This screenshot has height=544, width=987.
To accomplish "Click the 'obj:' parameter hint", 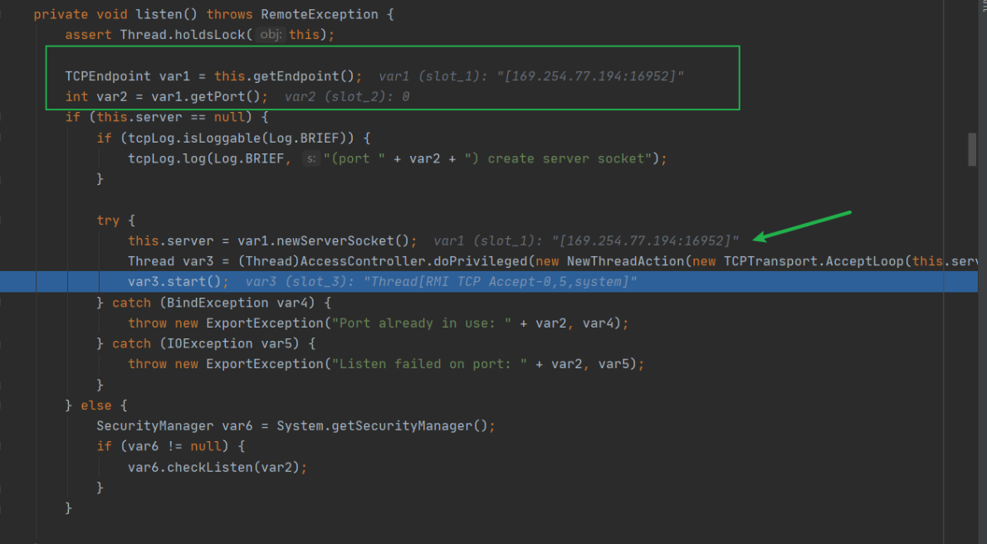I will coord(270,35).
